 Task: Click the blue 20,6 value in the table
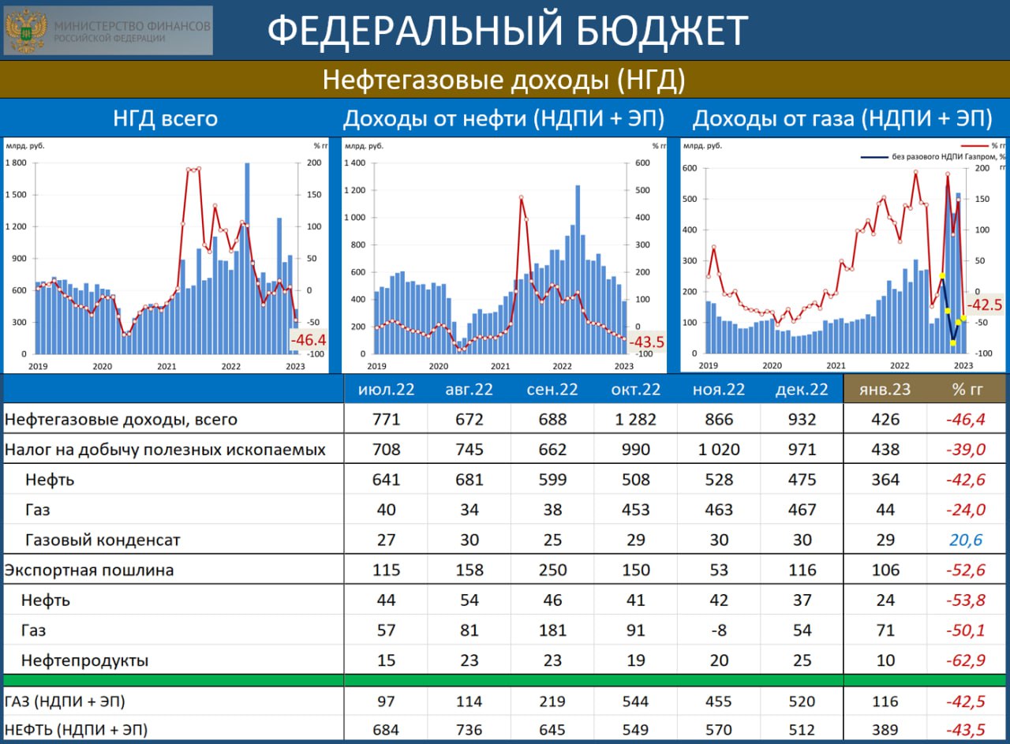967,540
